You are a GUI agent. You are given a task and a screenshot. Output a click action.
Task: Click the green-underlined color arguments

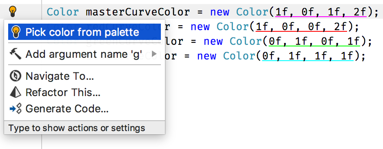(314, 42)
